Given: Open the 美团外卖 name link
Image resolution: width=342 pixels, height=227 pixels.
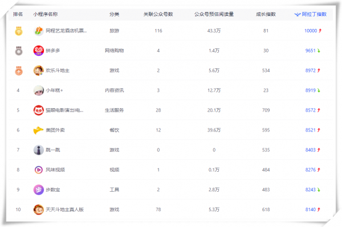Looking at the screenshot, I should point(55,130).
